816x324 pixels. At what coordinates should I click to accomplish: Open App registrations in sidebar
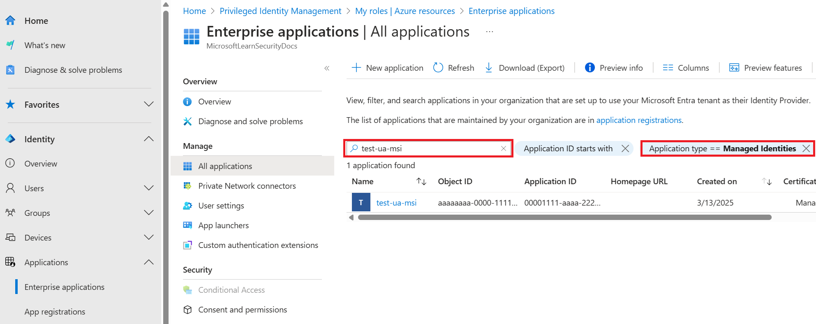point(55,312)
